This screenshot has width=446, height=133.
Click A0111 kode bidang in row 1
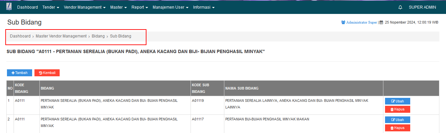click(x=19, y=100)
